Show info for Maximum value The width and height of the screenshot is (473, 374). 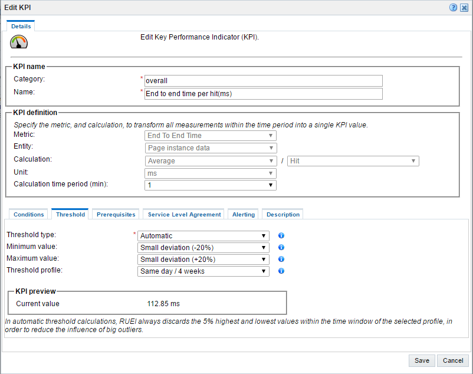pos(281,259)
